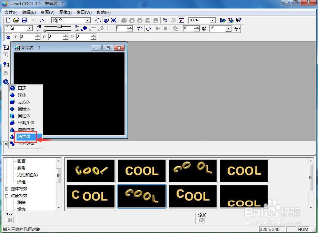This screenshot has height=233, width=318.
Task: Open the 图像(I) menu
Action: [65, 12]
